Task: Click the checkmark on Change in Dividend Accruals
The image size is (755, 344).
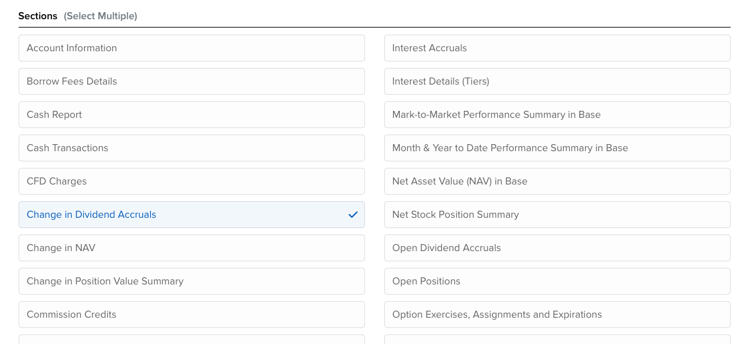Action: click(352, 215)
